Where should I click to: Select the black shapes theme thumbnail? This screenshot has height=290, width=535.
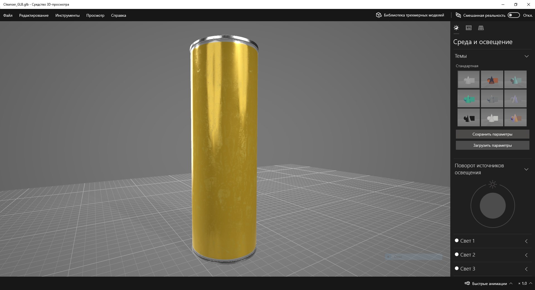[469, 117]
